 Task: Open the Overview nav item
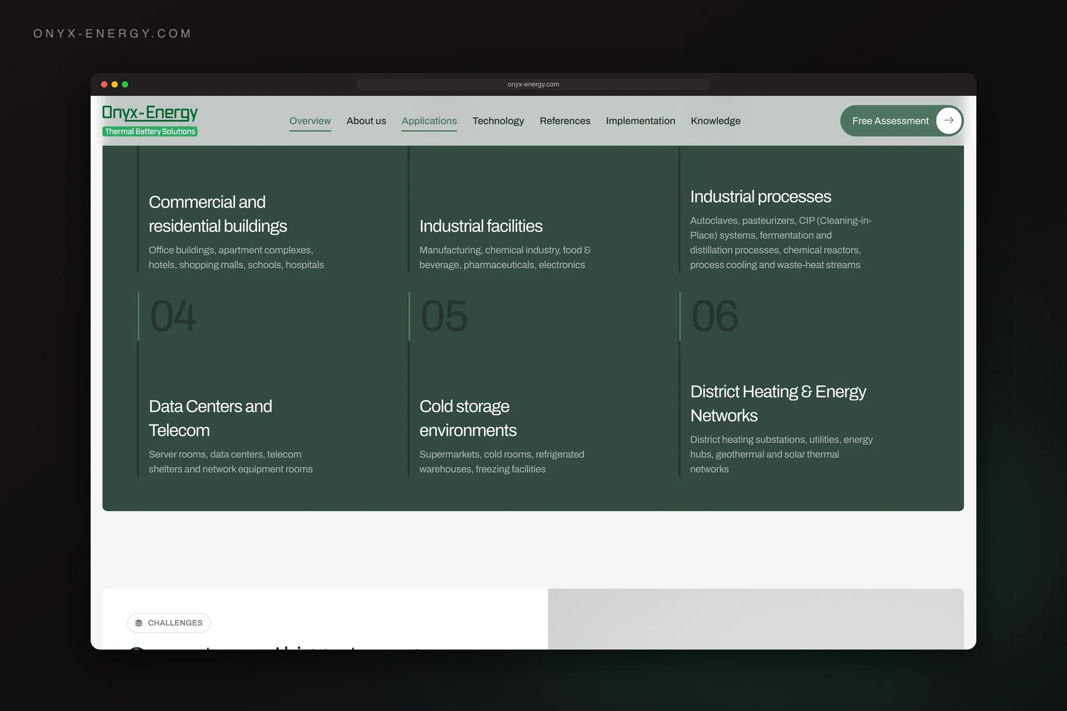click(x=310, y=121)
